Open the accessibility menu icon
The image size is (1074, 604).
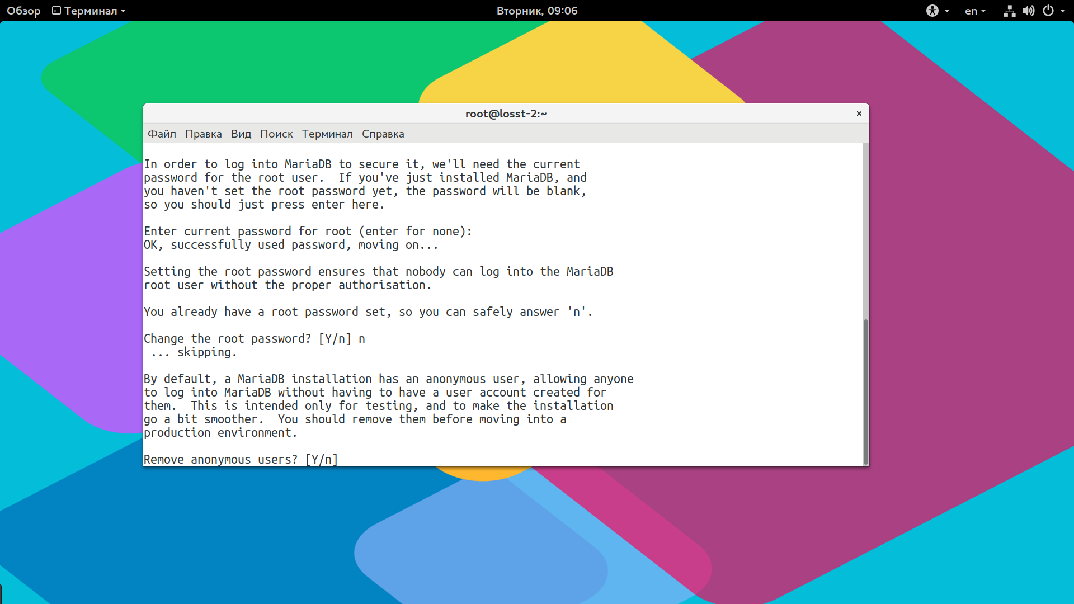click(x=932, y=11)
